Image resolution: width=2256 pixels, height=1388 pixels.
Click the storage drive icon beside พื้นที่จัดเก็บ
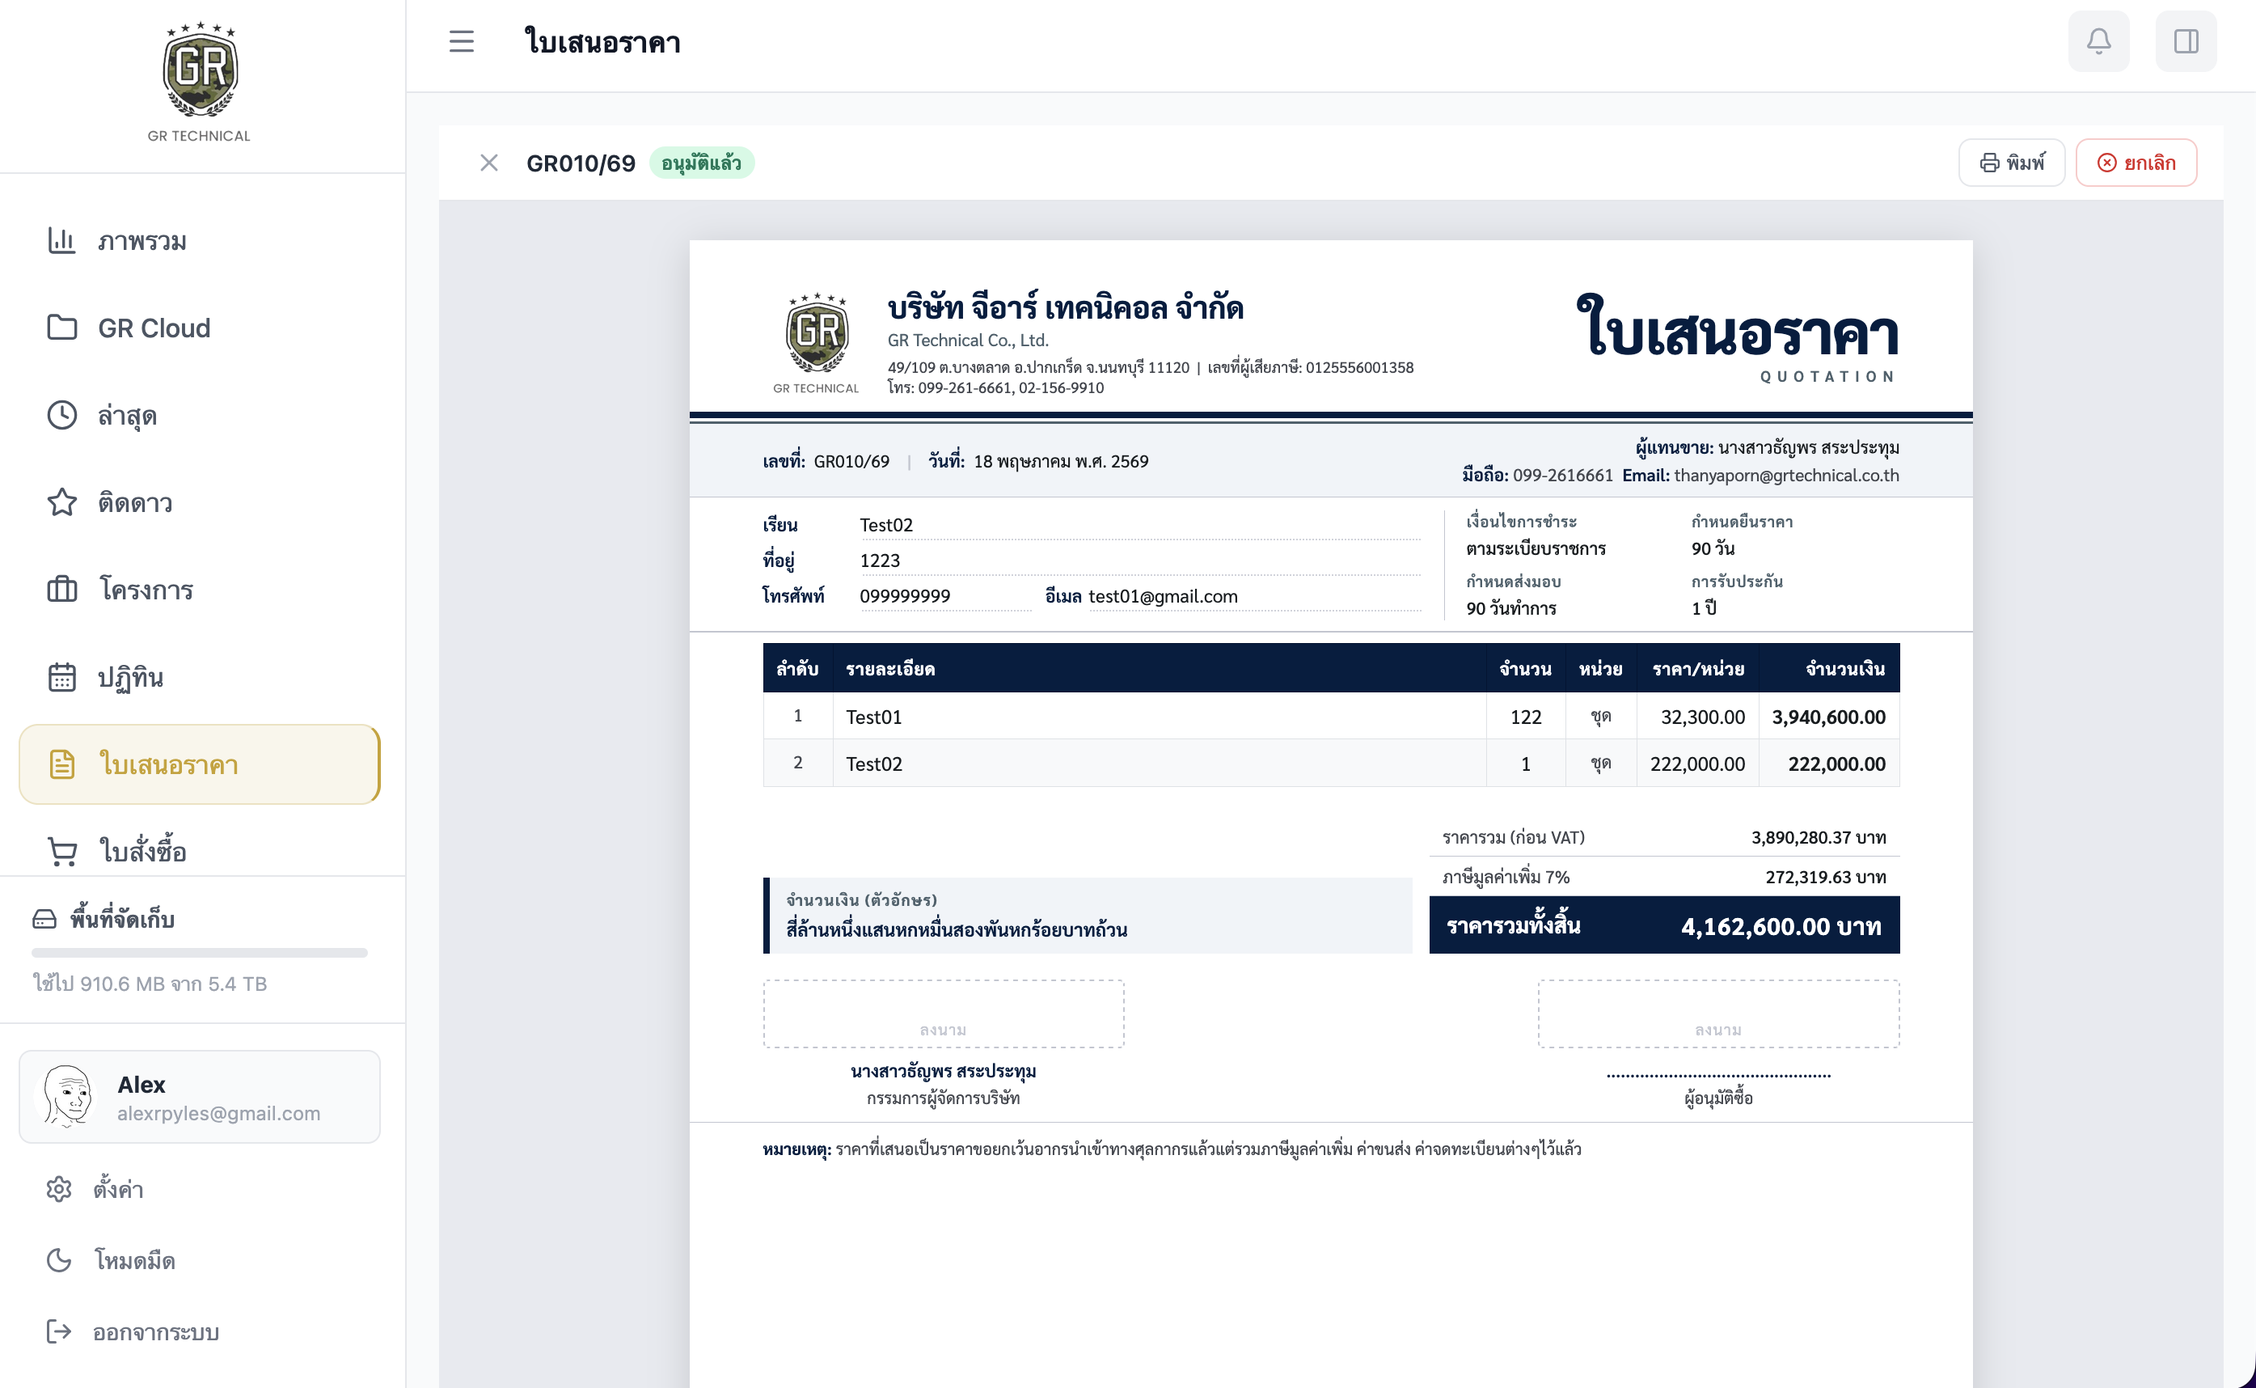pyautogui.click(x=44, y=919)
